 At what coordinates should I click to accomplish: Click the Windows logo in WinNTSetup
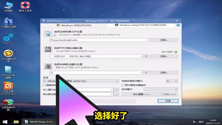tap(178, 25)
